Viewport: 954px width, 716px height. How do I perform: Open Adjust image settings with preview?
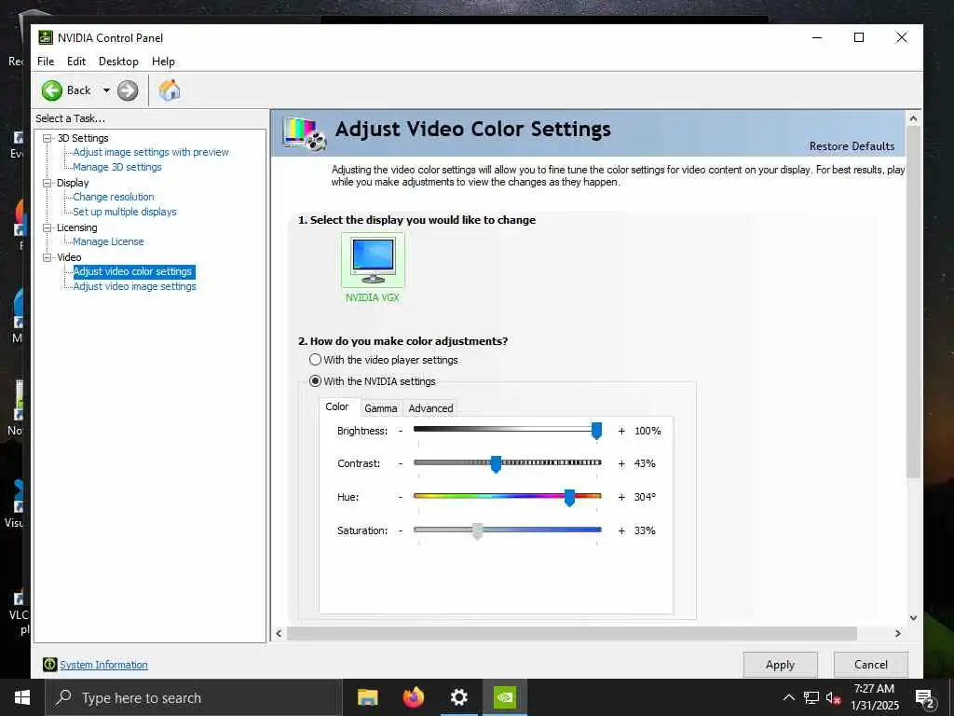pyautogui.click(x=151, y=152)
